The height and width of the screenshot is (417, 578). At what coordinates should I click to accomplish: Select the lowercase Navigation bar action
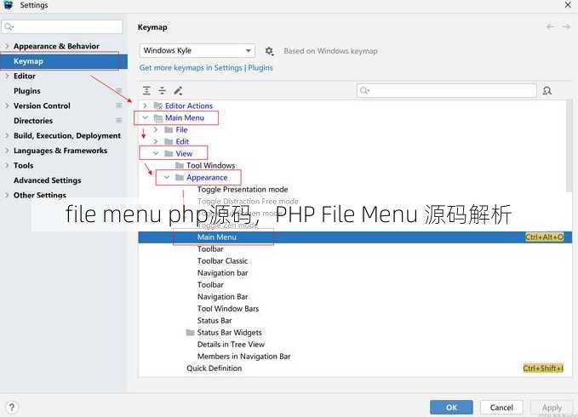pos(223,273)
